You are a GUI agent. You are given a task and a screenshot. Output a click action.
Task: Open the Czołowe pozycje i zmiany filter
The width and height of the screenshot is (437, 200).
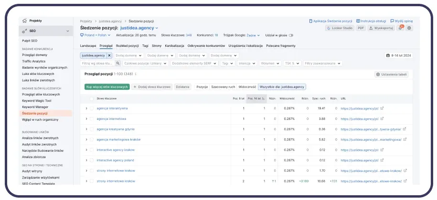(x=145, y=63)
